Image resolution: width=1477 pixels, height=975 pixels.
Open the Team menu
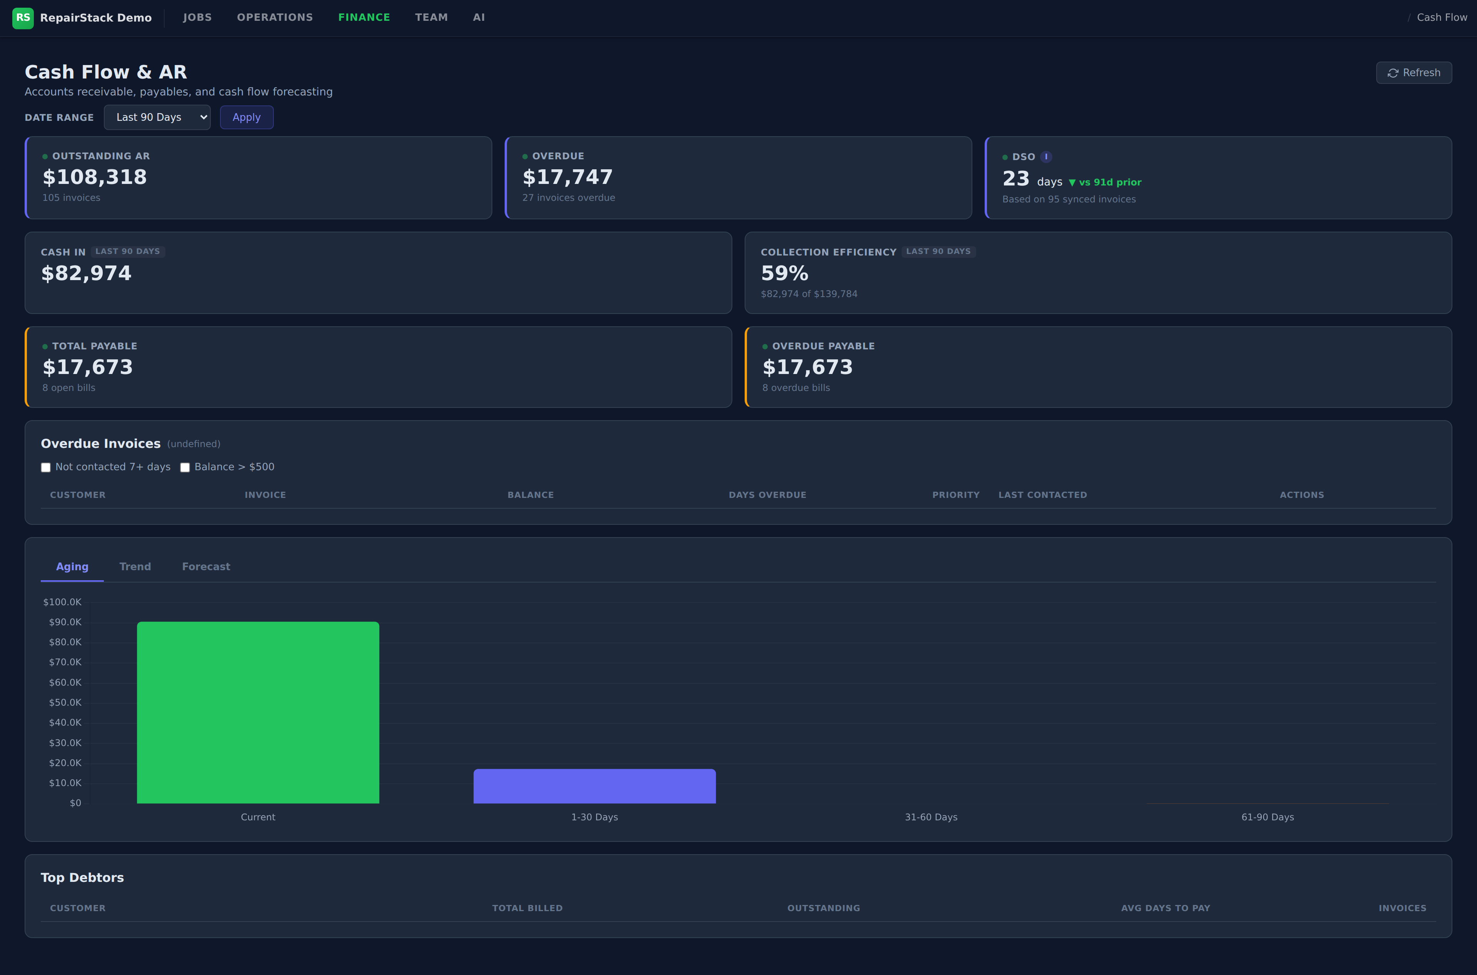tap(431, 17)
